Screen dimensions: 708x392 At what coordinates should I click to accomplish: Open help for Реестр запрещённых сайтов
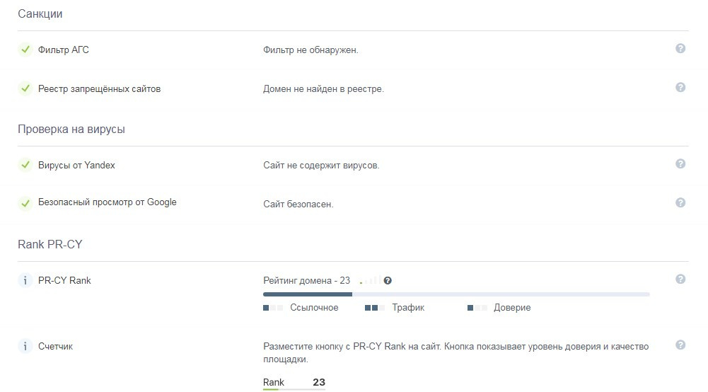click(680, 88)
